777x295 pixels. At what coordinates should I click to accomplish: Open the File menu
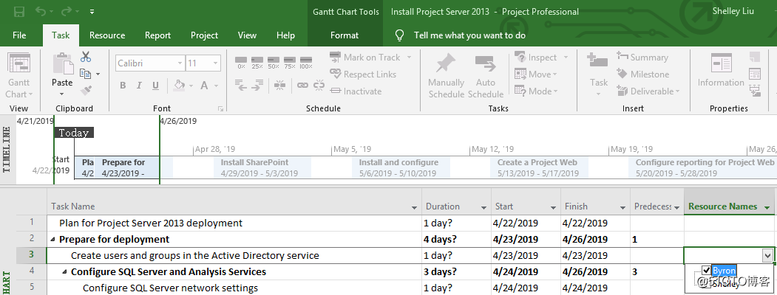click(19, 35)
